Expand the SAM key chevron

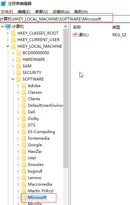tap(13, 66)
